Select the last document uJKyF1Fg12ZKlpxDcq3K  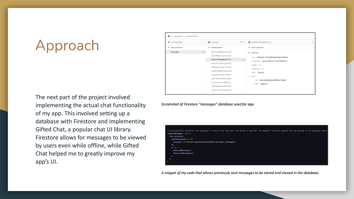tap(221, 90)
